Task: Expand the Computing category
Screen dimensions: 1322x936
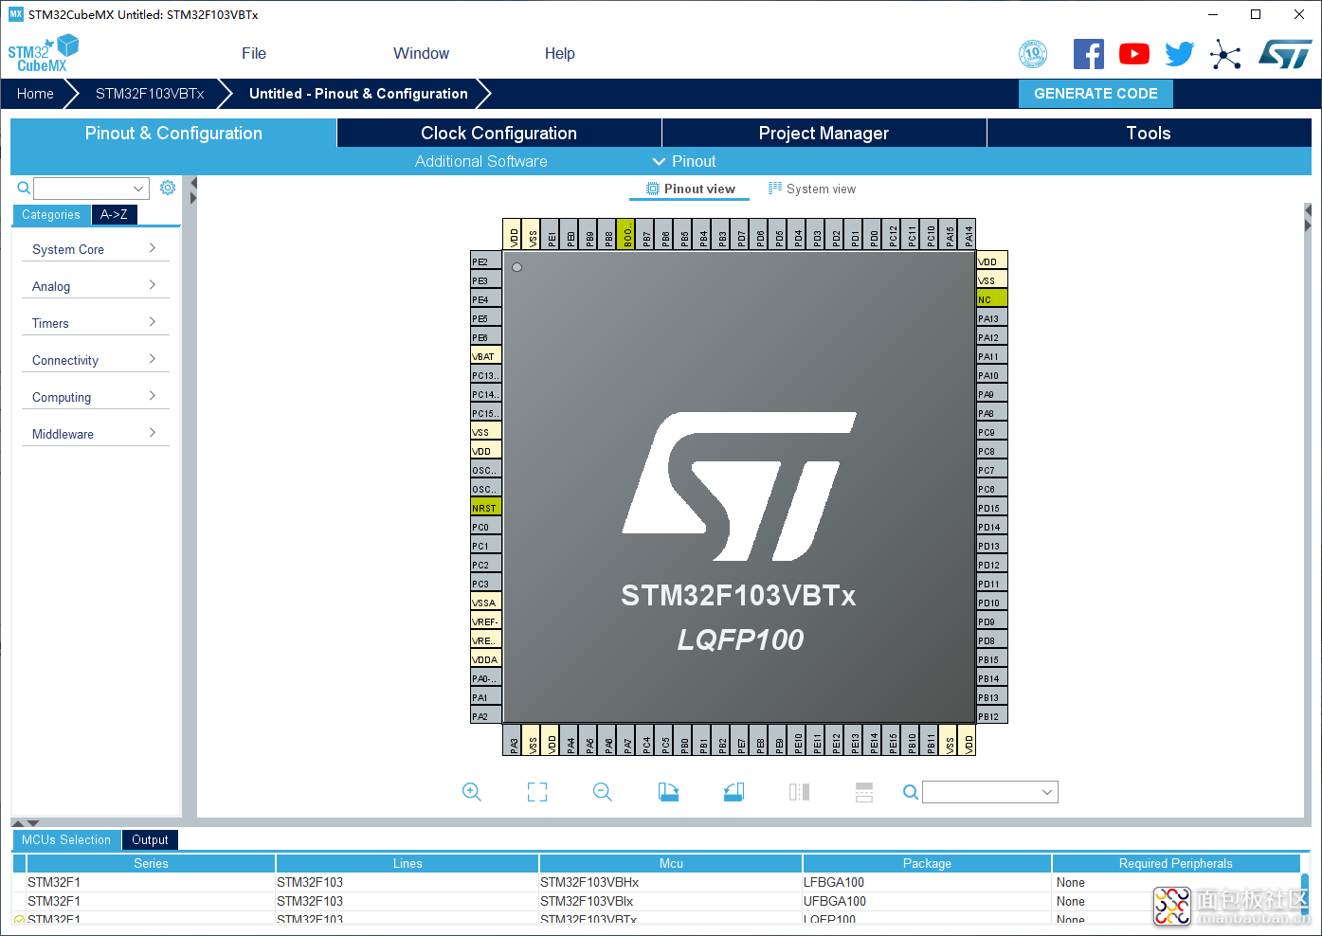Action: 95,397
